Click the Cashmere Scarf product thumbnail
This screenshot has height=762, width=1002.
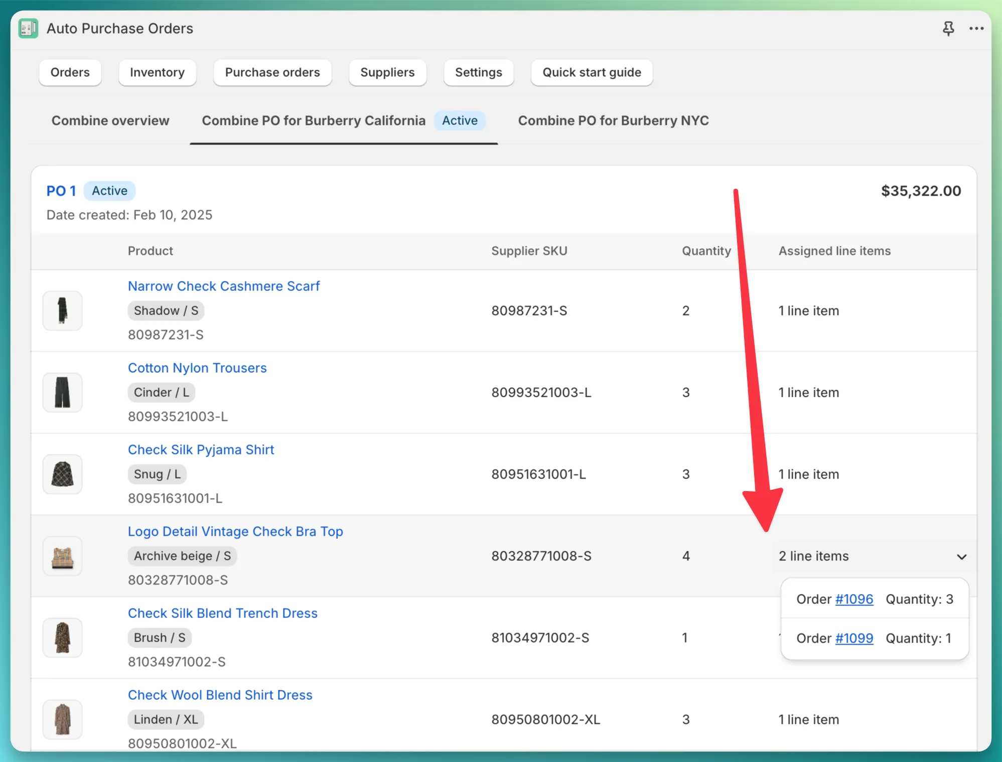tap(62, 311)
